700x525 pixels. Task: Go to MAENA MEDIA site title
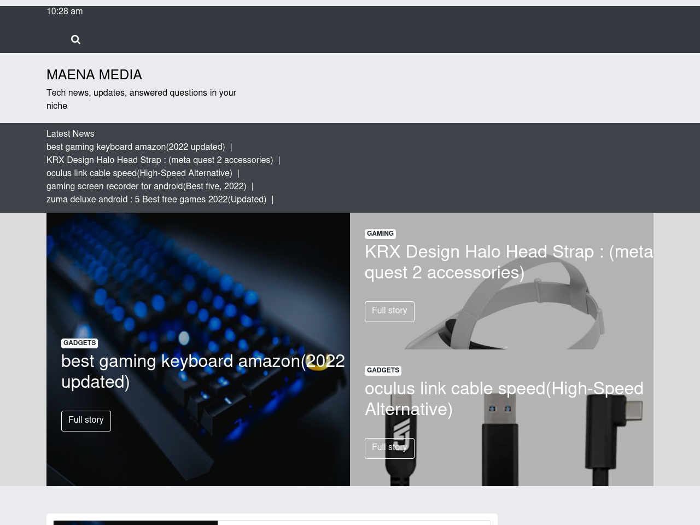94,75
